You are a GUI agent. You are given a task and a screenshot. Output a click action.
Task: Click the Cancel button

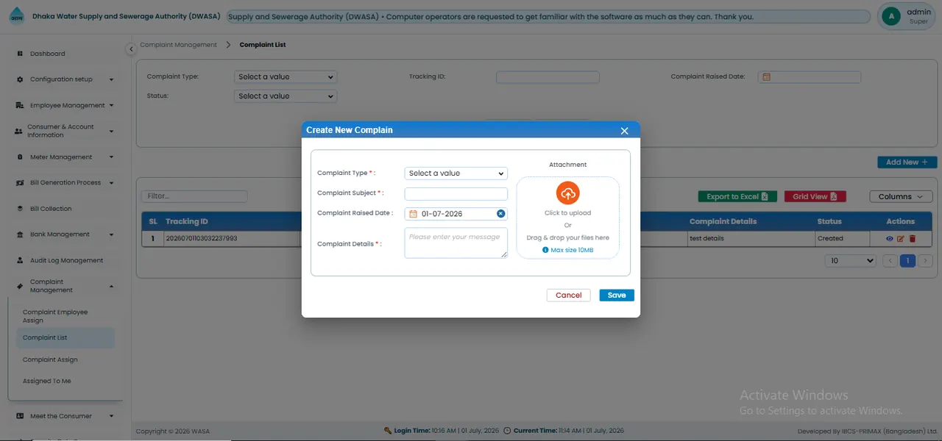coord(569,295)
